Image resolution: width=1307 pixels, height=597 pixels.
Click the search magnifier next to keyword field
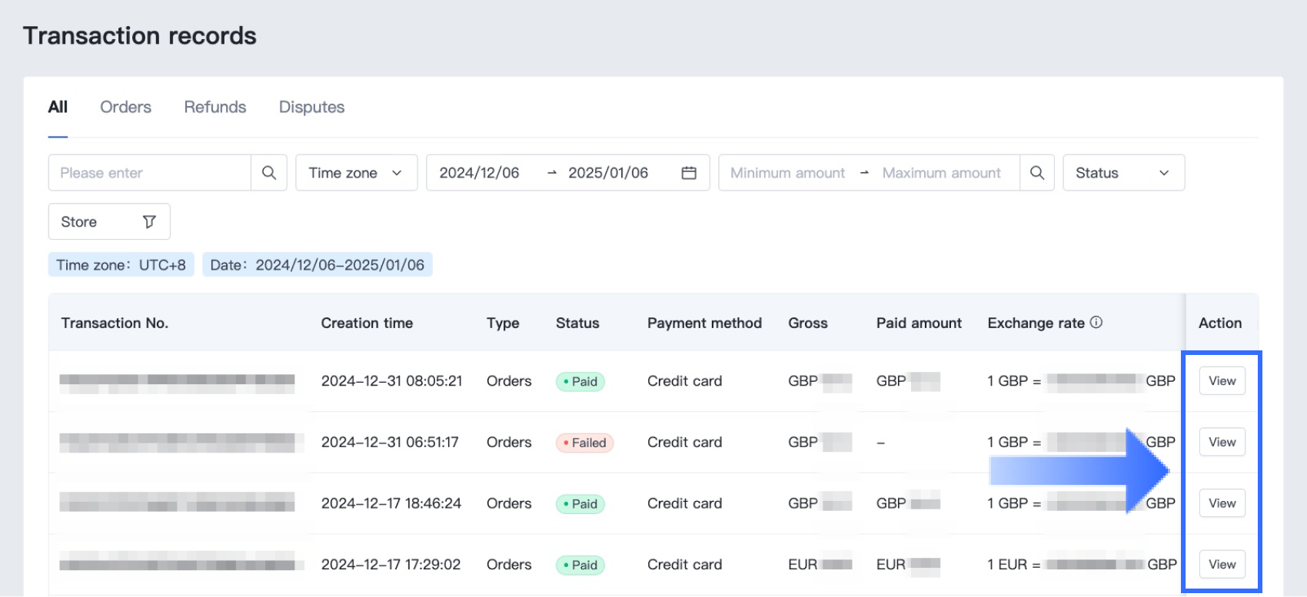tap(268, 173)
